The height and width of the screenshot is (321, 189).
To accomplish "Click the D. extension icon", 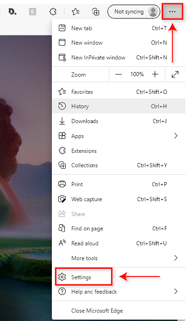I will pyautogui.click(x=13, y=12).
